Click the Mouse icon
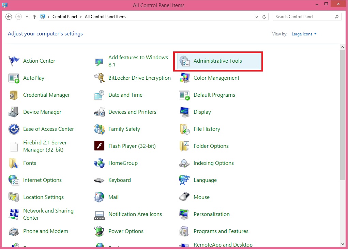The width and height of the screenshot is (349, 250). [x=184, y=197]
